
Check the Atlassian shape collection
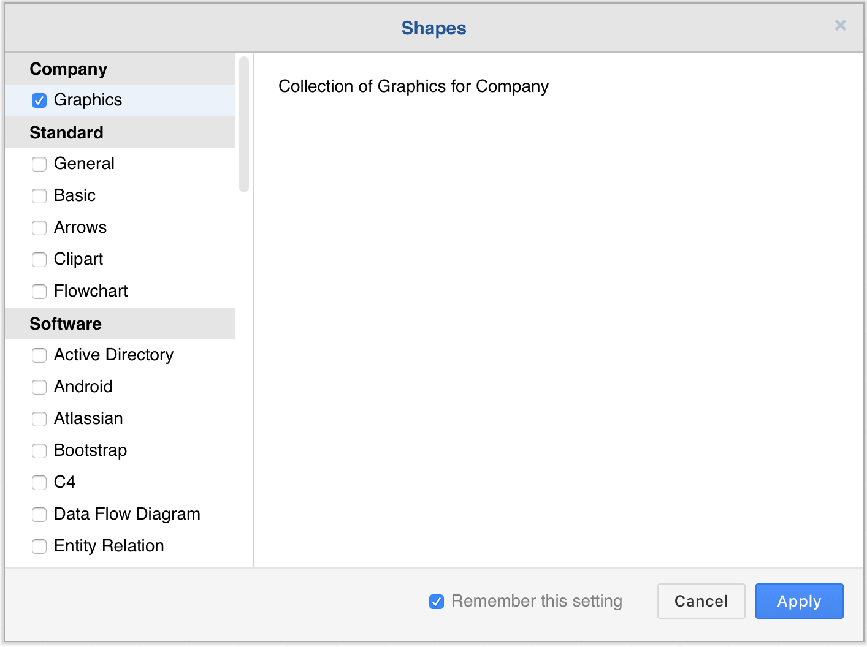(39, 418)
